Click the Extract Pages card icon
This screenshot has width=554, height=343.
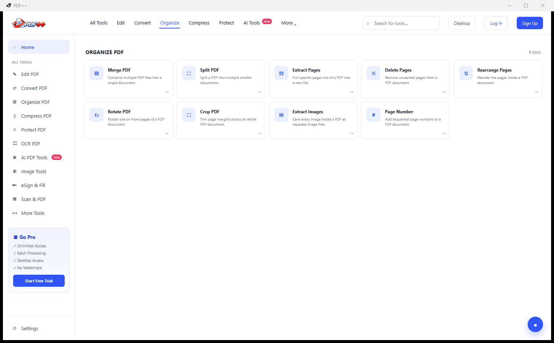click(281, 73)
